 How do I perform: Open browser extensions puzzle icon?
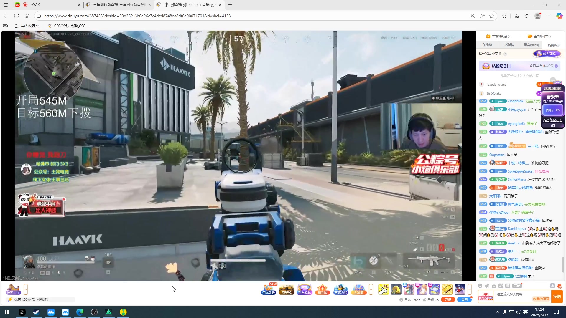click(x=504, y=16)
